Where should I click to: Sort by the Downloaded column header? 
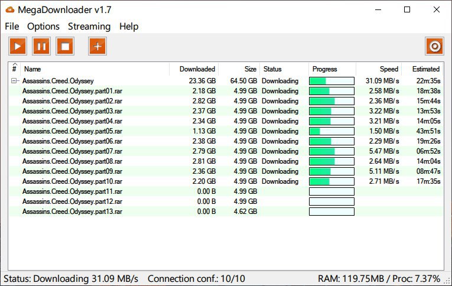(x=197, y=69)
